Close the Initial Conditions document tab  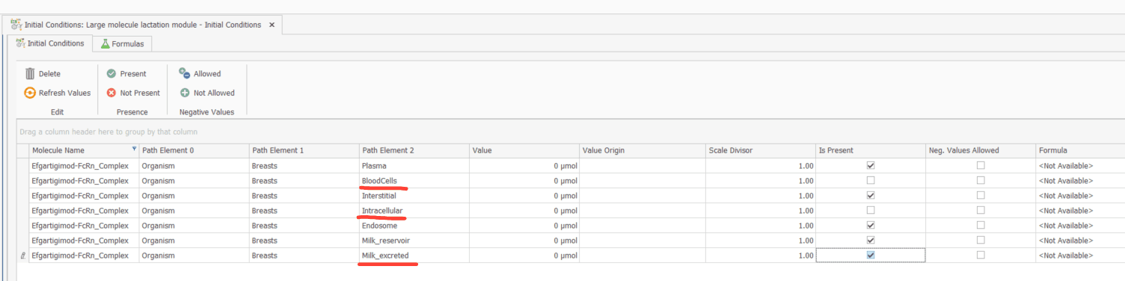(x=272, y=25)
